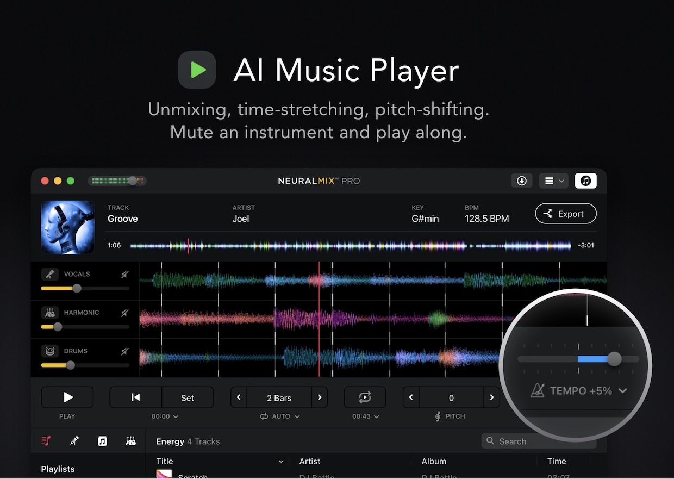Click the artist name Joel
The height and width of the screenshot is (479, 674).
[241, 219]
